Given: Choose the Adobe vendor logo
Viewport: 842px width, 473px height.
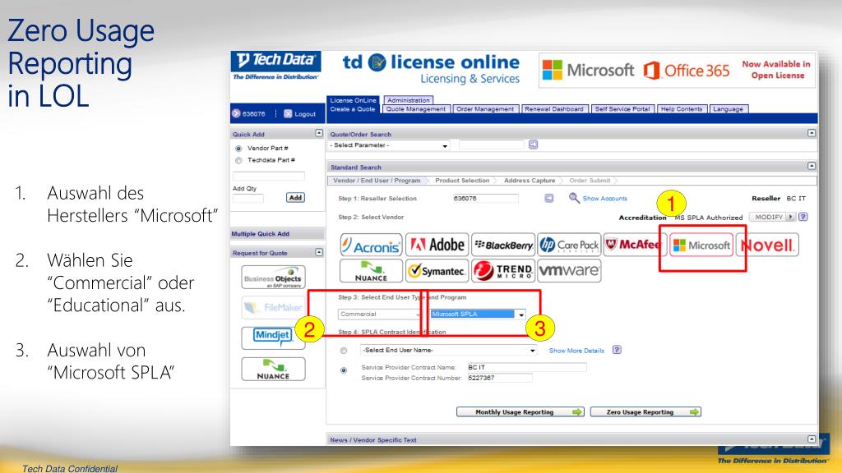Looking at the screenshot, I should tap(437, 245).
